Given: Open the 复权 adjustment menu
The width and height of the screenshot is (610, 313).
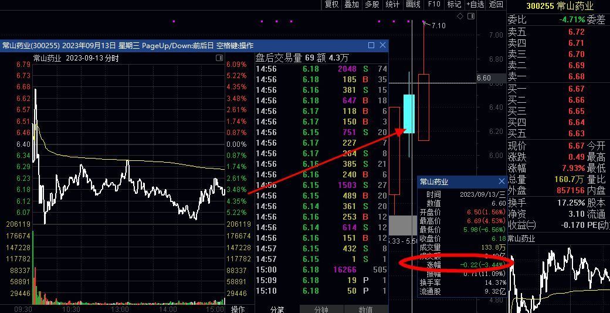Looking at the screenshot, I should click(331, 5).
